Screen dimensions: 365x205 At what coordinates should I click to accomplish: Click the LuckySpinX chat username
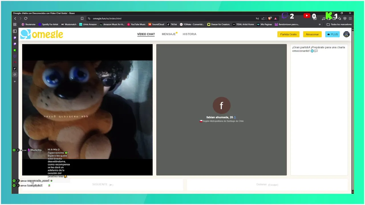[x=35, y=185]
